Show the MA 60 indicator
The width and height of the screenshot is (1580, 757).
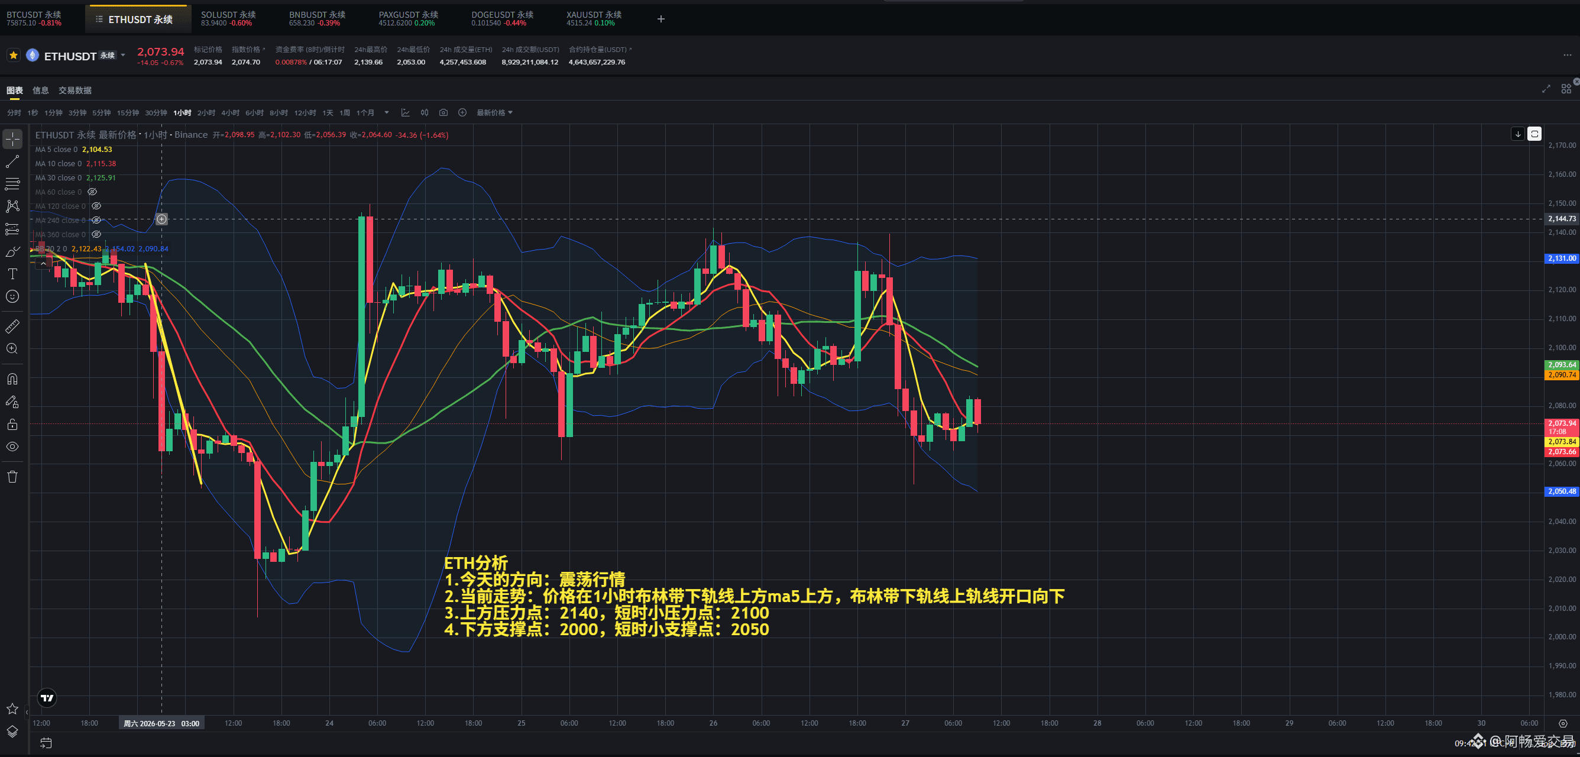click(x=93, y=192)
